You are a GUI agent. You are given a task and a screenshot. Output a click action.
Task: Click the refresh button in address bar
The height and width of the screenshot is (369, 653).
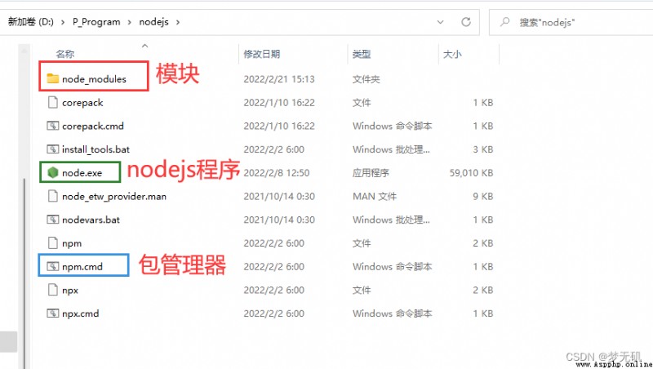tap(466, 22)
